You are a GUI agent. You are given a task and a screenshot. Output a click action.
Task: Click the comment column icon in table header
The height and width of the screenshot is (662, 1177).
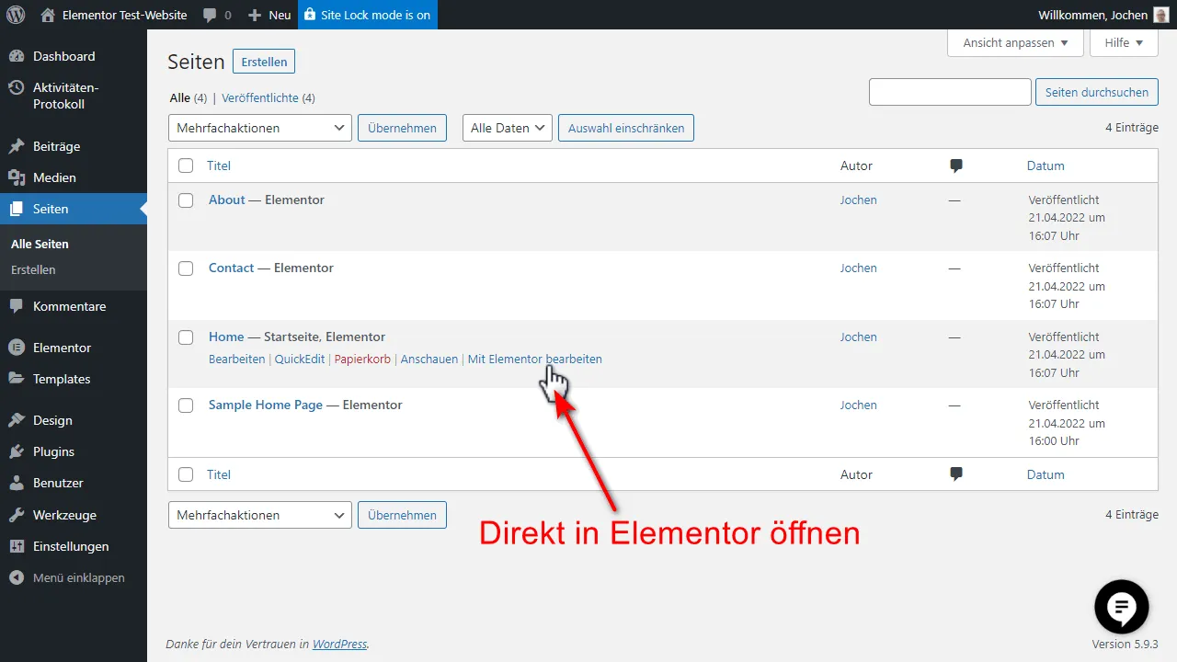956,166
